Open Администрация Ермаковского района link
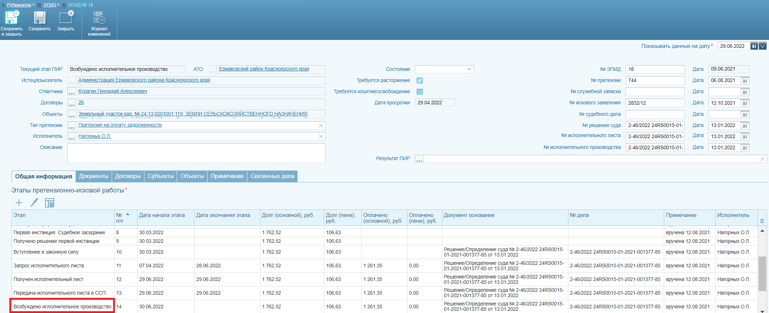 pos(144,80)
